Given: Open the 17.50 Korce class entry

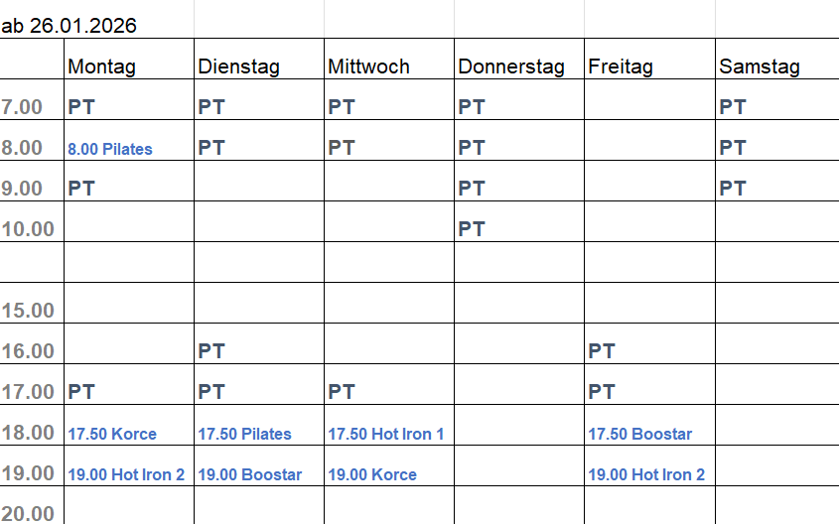Looking at the screenshot, I should [x=112, y=434].
